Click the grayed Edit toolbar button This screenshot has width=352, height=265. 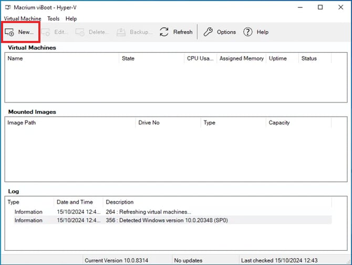click(55, 32)
